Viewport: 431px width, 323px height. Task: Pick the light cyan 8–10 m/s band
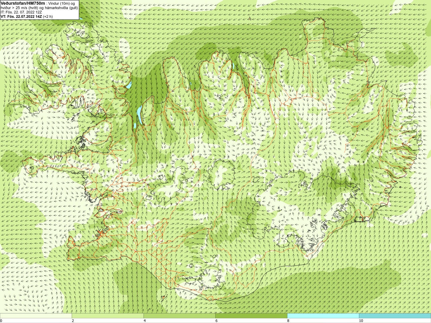tap(323, 316)
